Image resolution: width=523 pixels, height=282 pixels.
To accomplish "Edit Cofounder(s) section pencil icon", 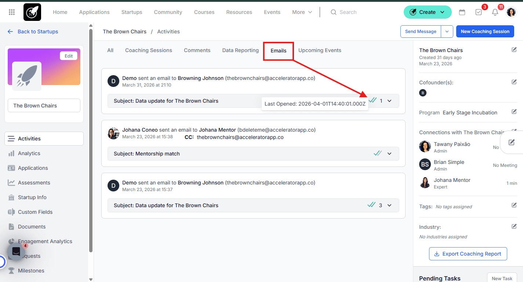I will [514, 82].
